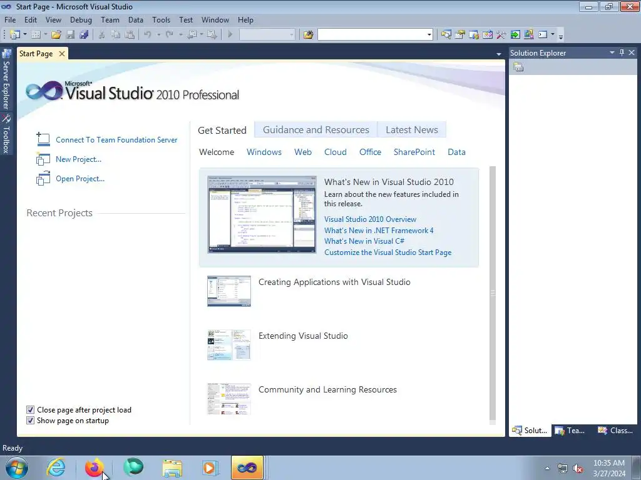Click the Save All toolbar icon
The width and height of the screenshot is (641, 480).
[85, 35]
